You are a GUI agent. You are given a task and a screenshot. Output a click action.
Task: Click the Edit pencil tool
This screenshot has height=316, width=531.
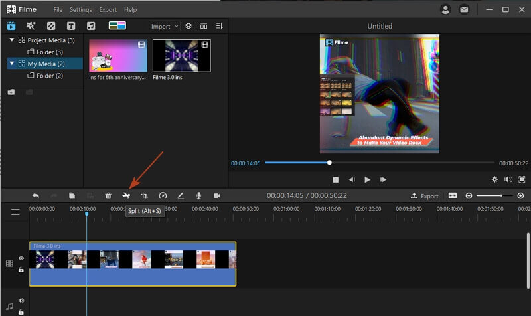click(181, 195)
